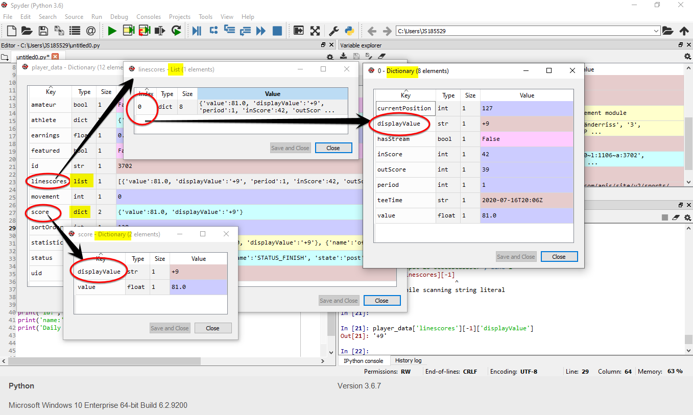Close the untitled0.py editor tab
The width and height of the screenshot is (693, 415).
(55, 57)
